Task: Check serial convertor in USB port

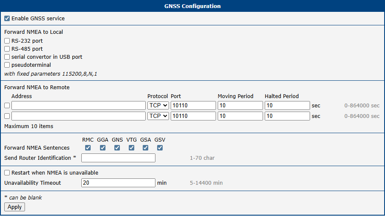Action: tap(7, 57)
